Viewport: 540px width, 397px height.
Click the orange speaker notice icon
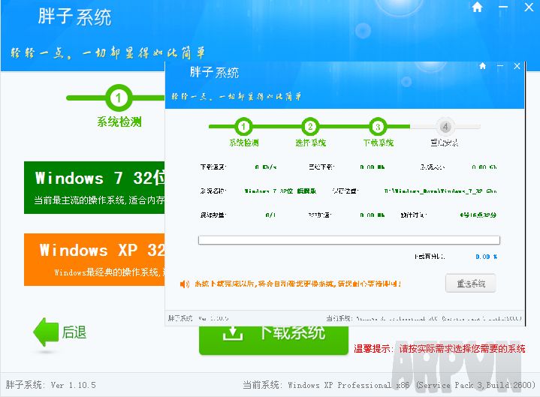pyautogui.click(x=185, y=284)
